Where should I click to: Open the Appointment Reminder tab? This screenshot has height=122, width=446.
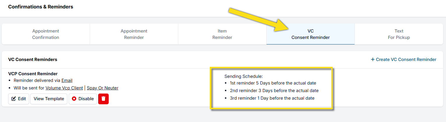click(x=134, y=34)
